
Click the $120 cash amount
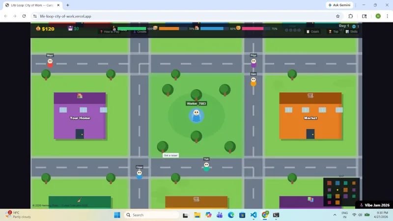tap(48, 29)
